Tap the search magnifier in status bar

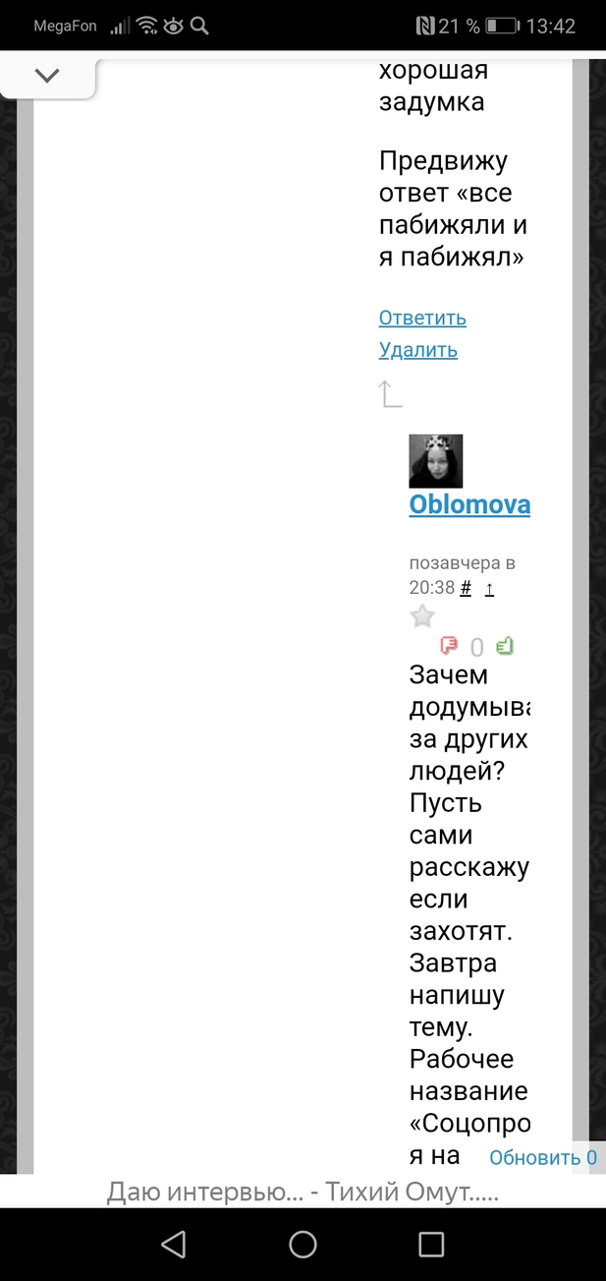[x=199, y=26]
